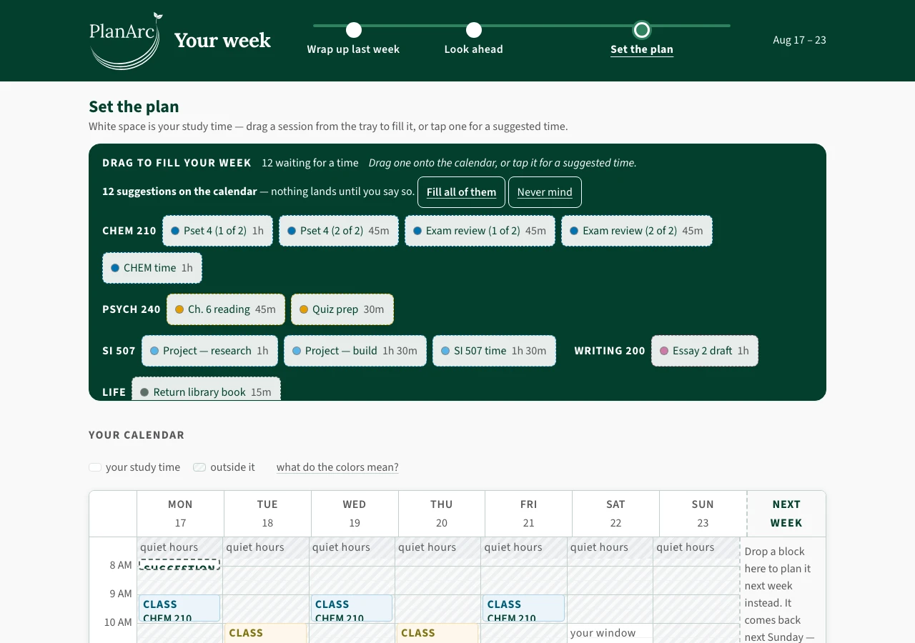Select the Set the plan step

[x=642, y=39]
